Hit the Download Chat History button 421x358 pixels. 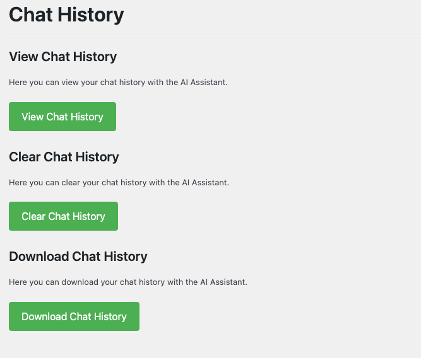click(74, 316)
